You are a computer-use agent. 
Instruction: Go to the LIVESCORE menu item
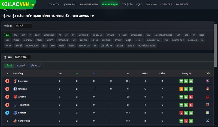(x=166, y=5)
